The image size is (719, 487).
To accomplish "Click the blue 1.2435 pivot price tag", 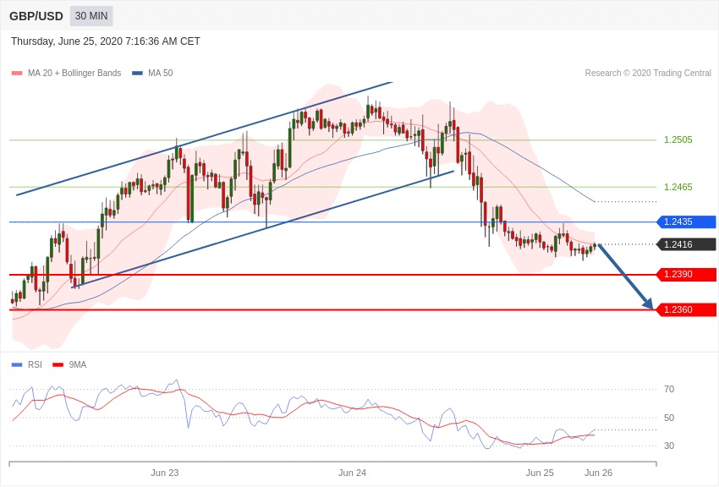I will coord(687,222).
